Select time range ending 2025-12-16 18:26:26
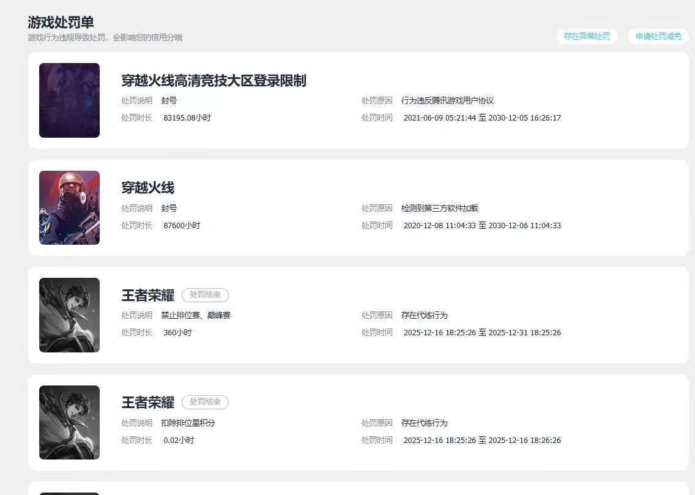695x495 pixels. (482, 441)
